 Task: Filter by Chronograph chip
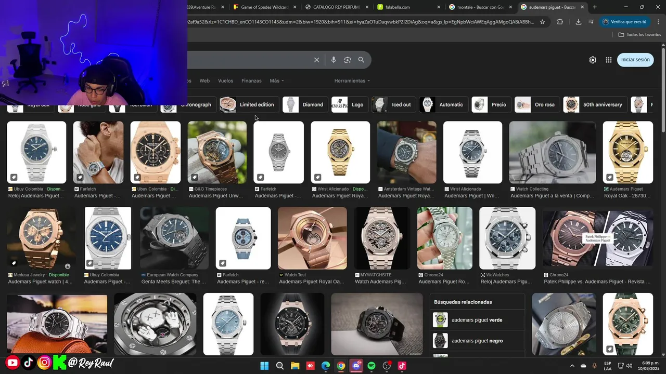pyautogui.click(x=188, y=104)
